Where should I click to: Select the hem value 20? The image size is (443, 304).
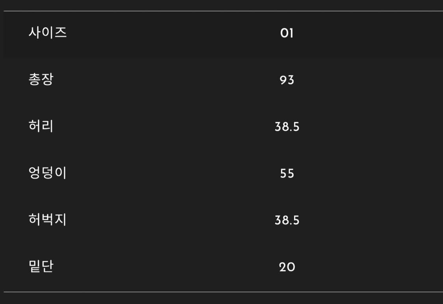[287, 267]
